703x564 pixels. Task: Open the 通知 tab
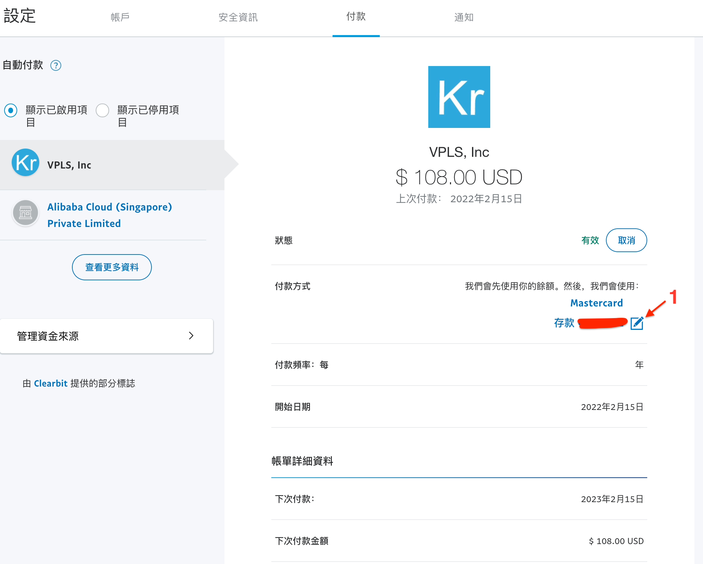[464, 17]
